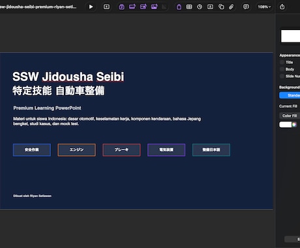
Task: Select the 'Materi untuk siswa Indonesia' description text
Action: click(107, 121)
